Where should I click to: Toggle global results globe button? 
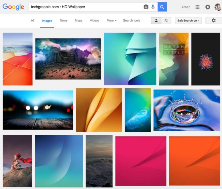coord(166,21)
